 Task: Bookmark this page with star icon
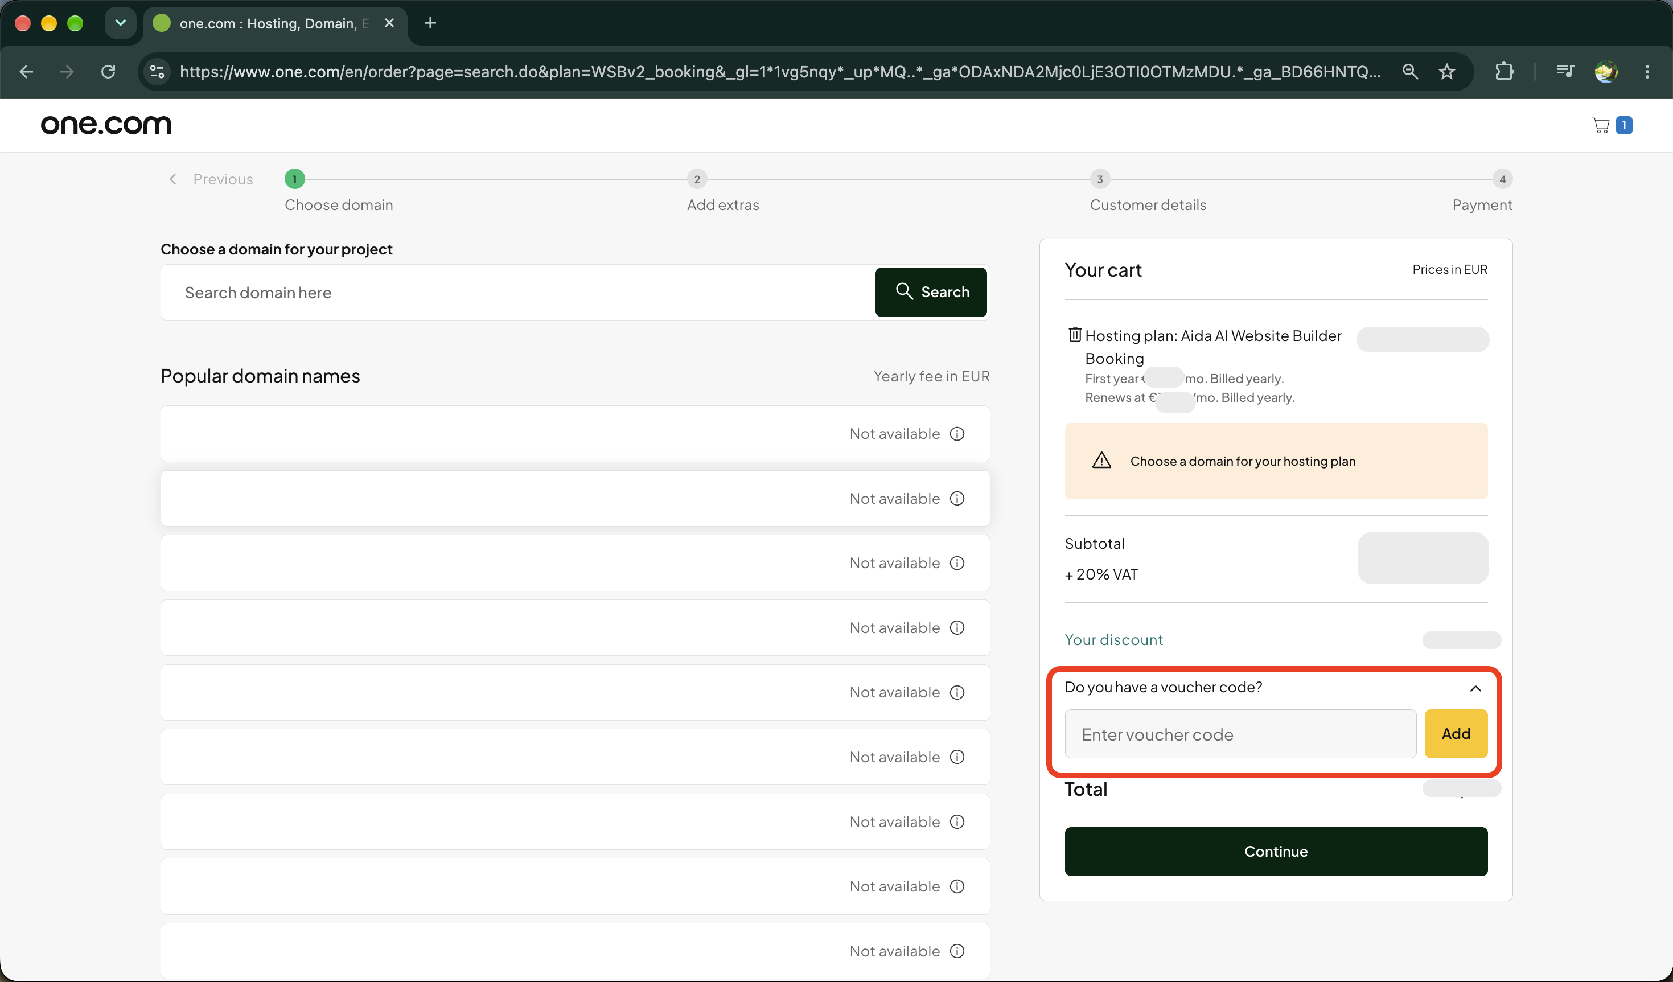point(1446,72)
